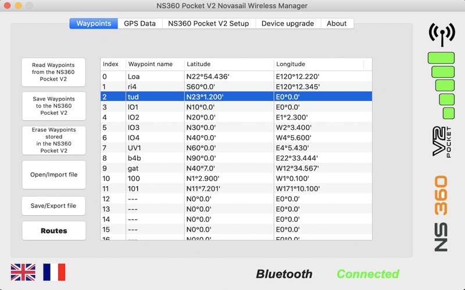This screenshot has height=290, width=465.
Task: Open the Routes view
Action: (x=53, y=231)
